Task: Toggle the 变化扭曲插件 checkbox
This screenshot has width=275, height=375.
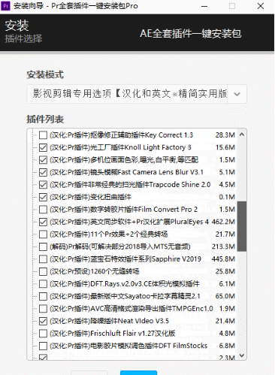Action: tap(43, 197)
